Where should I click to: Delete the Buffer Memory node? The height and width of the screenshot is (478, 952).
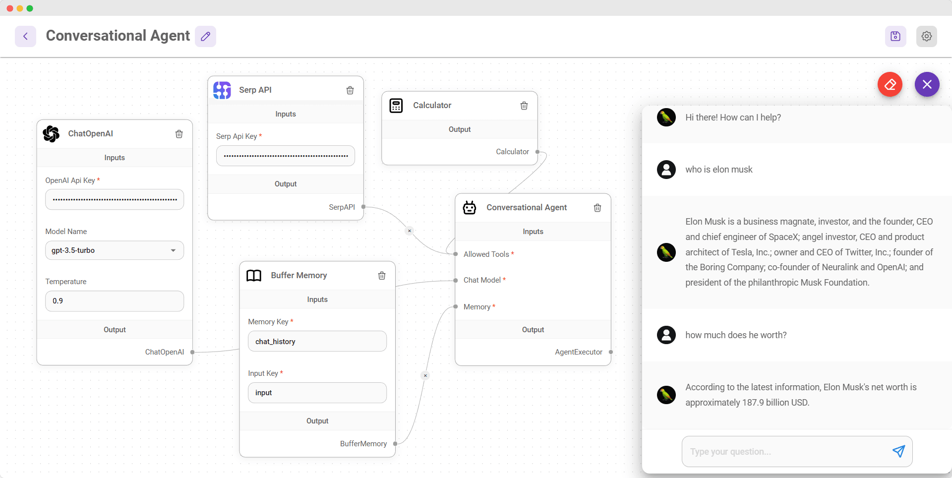click(382, 276)
